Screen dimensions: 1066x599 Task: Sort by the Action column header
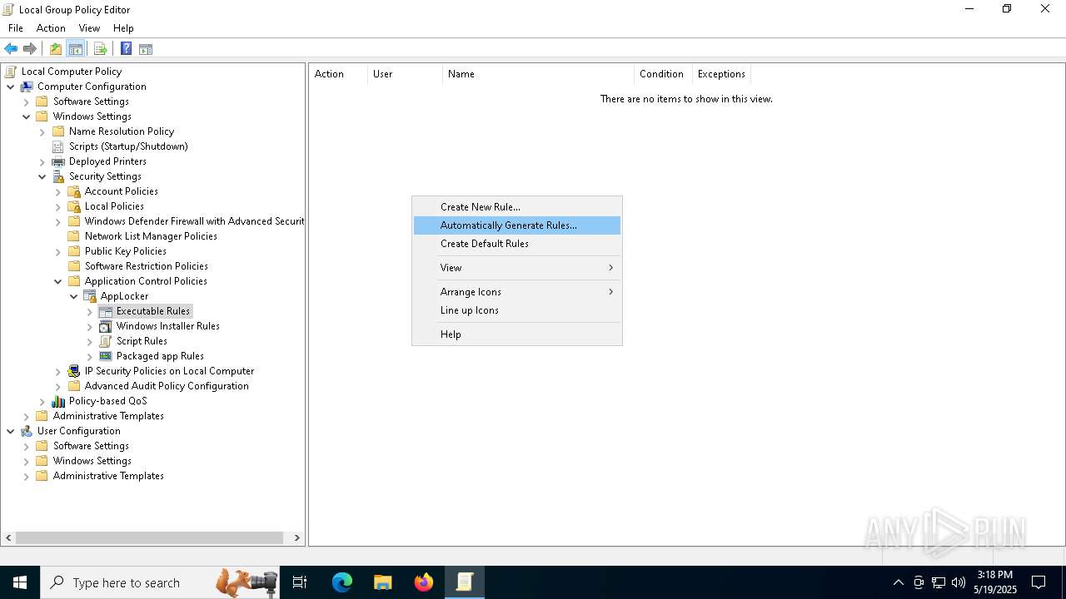(338, 74)
